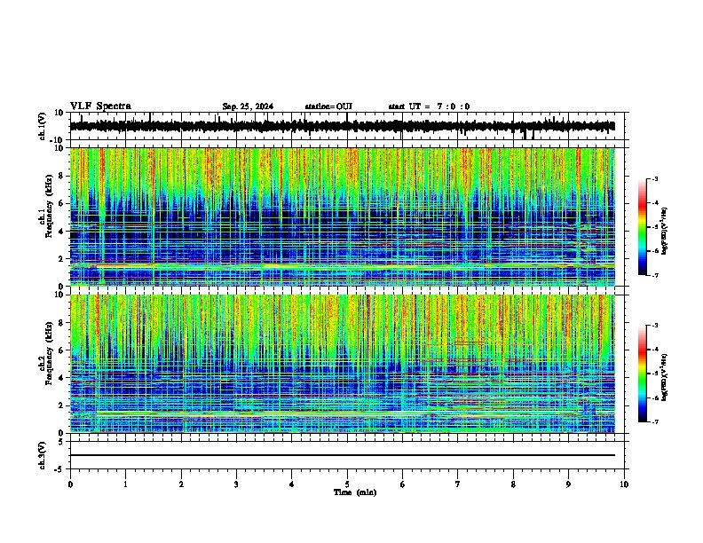Click the ch.1 voltage waveform trace panel

coord(346,126)
